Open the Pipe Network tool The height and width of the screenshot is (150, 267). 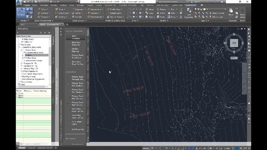(96, 17)
